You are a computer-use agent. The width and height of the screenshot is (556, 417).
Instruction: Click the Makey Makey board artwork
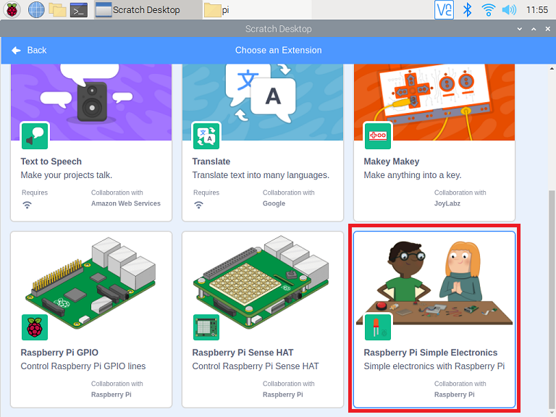pyautogui.click(x=434, y=102)
